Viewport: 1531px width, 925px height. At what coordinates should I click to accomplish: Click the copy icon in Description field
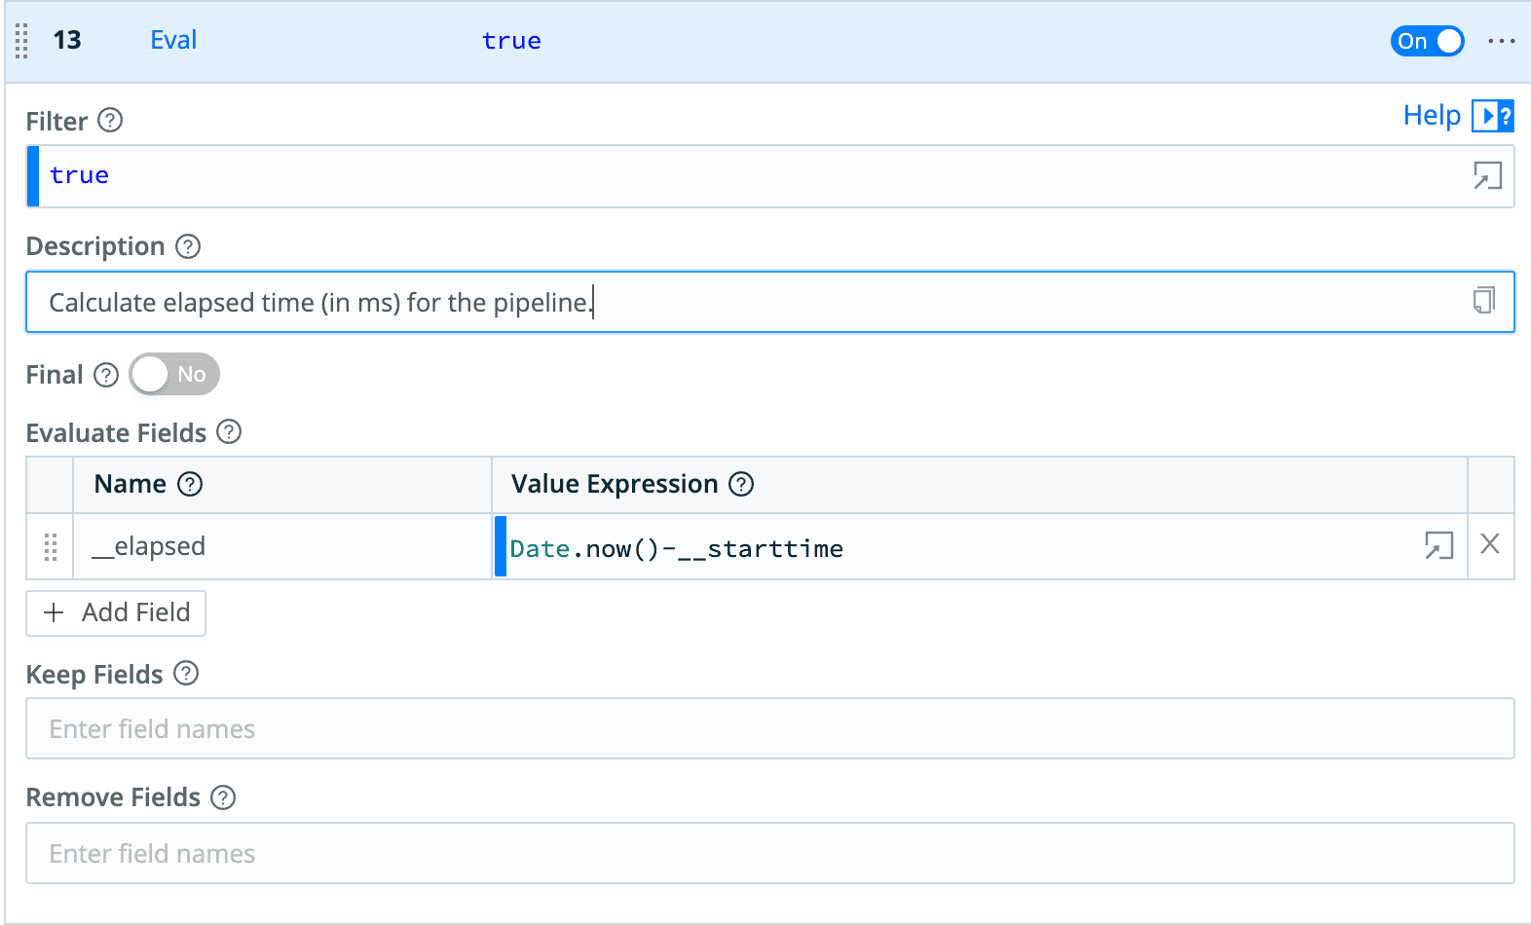pyautogui.click(x=1483, y=301)
